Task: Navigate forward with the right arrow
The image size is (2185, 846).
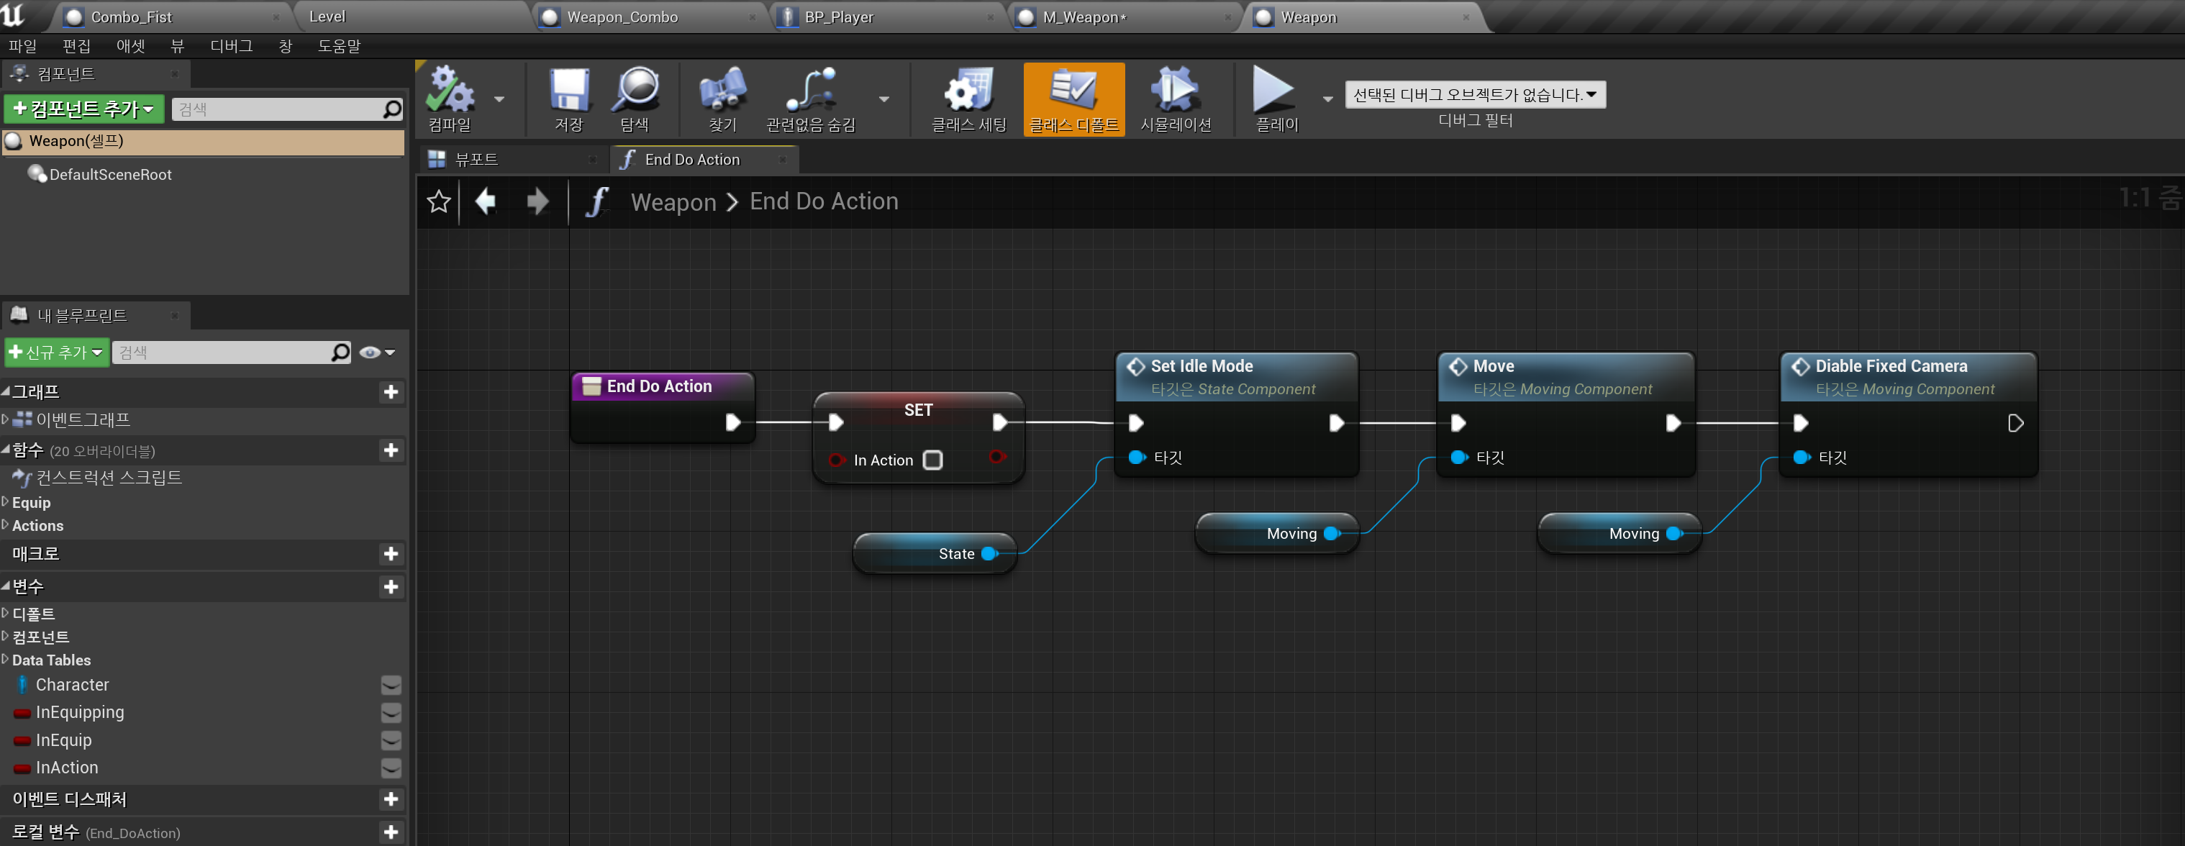Action: coord(537,202)
